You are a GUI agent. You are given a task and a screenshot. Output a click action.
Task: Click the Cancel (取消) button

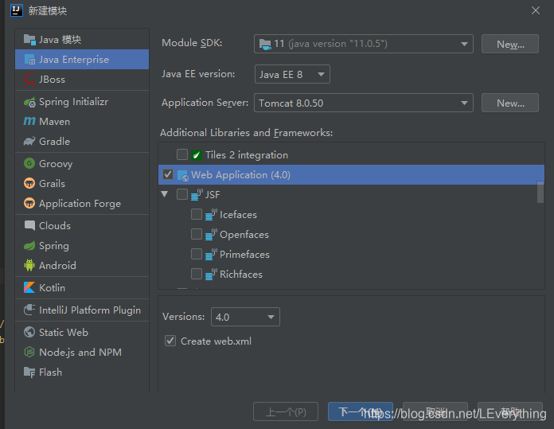(x=435, y=411)
